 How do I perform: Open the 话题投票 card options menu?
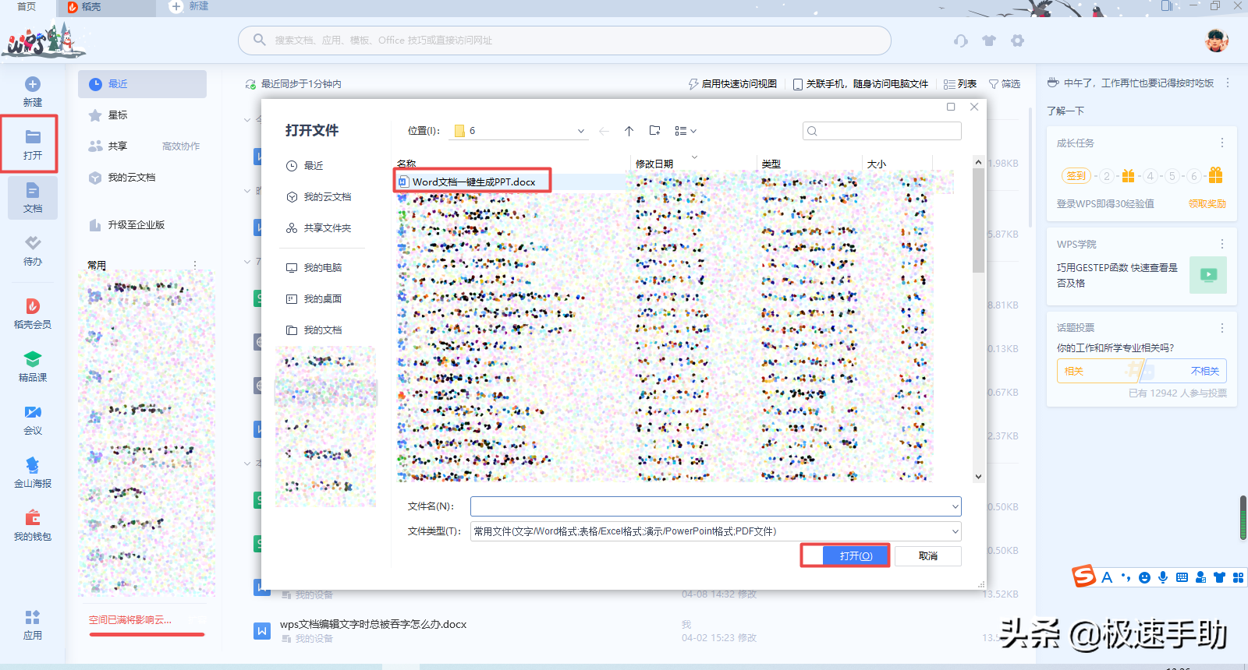(1222, 328)
